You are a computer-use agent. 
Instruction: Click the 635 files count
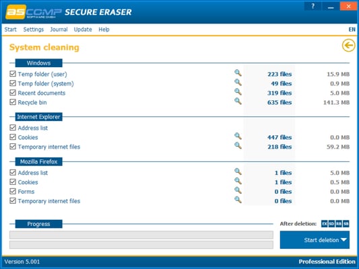(x=280, y=102)
